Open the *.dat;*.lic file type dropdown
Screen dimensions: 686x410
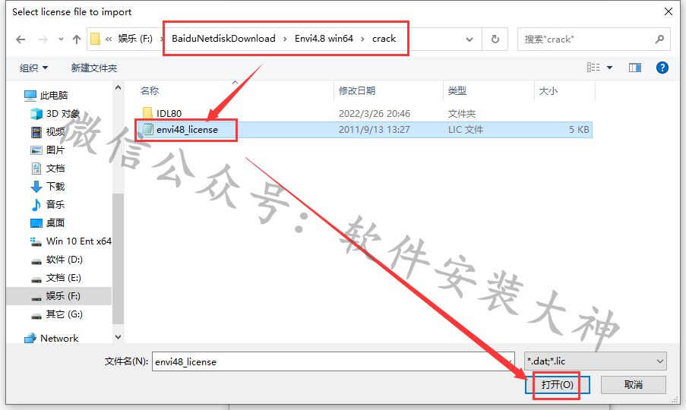coord(596,361)
